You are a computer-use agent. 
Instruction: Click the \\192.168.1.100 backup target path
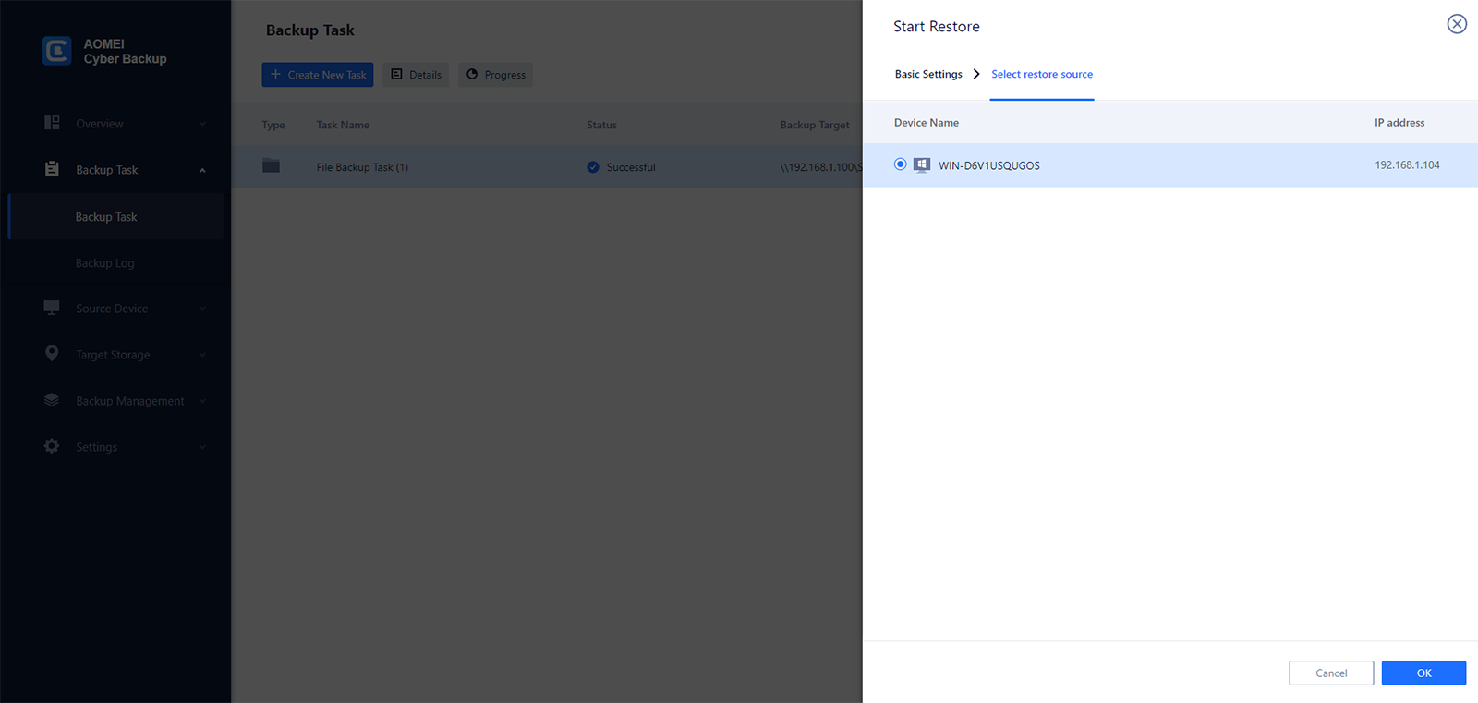[820, 167]
